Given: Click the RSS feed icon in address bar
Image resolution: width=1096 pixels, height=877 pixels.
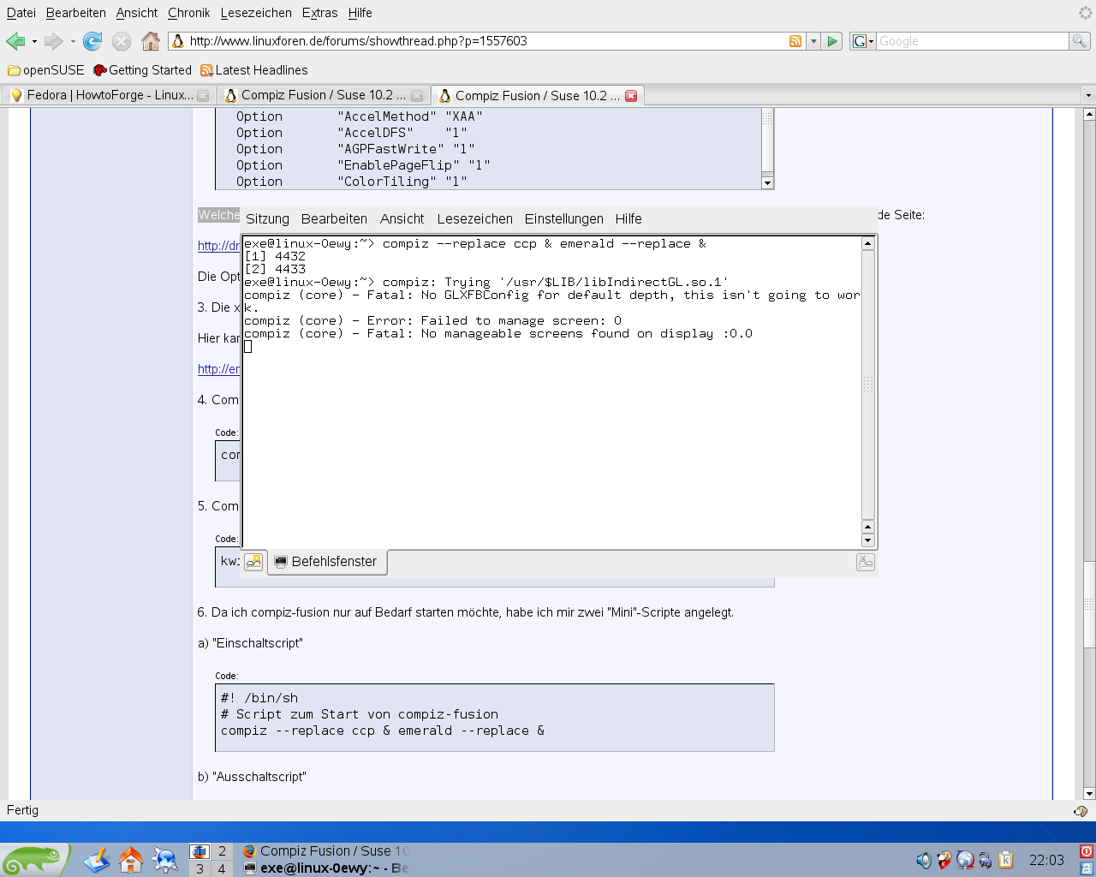Looking at the screenshot, I should pos(795,41).
